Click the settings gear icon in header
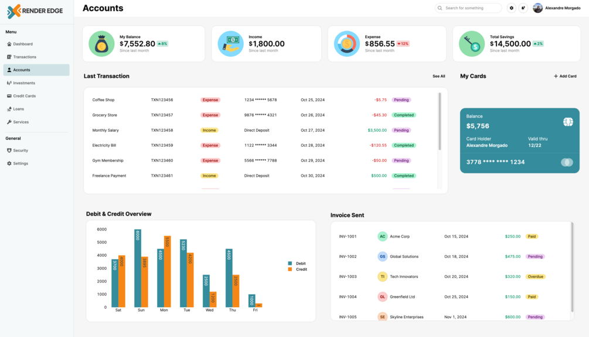 click(511, 8)
